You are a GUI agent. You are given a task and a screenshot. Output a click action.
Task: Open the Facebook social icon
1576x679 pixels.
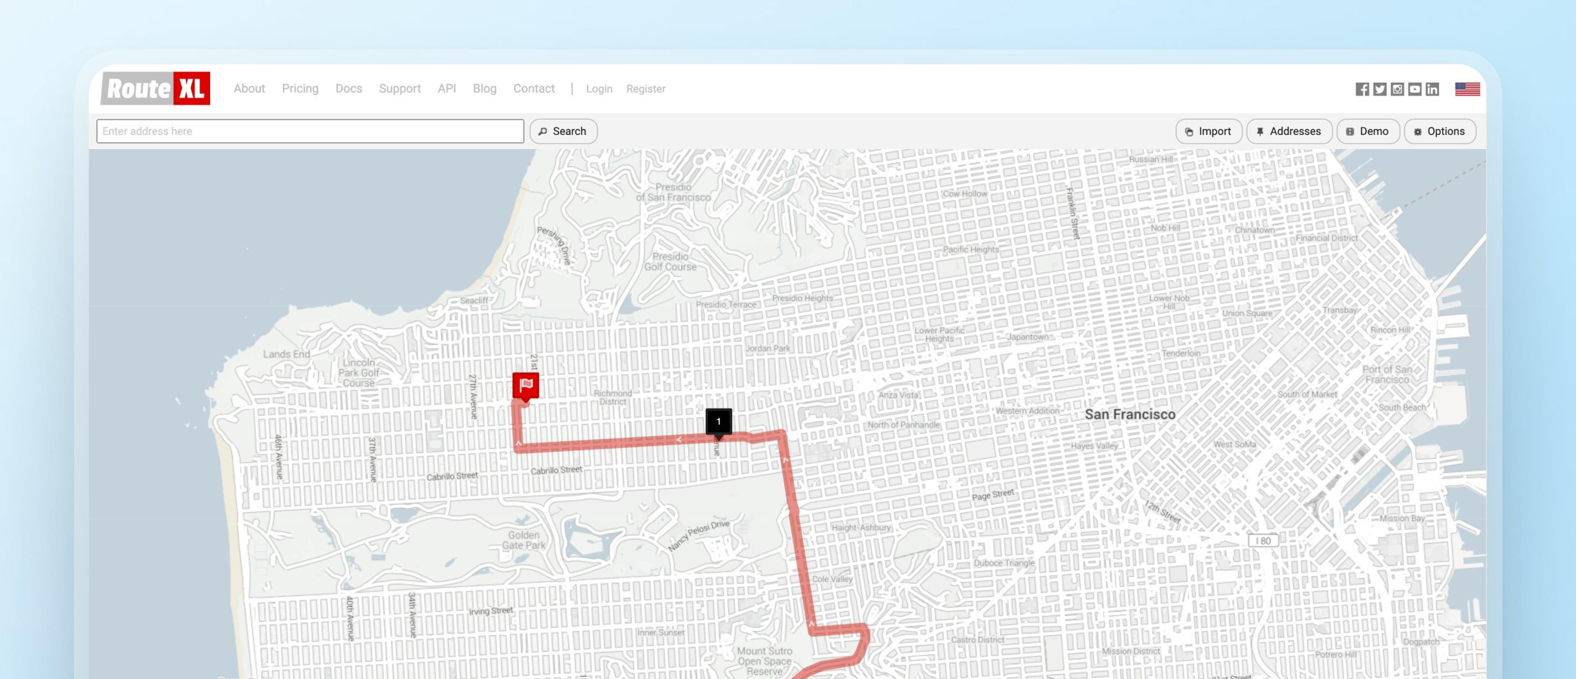[1362, 89]
